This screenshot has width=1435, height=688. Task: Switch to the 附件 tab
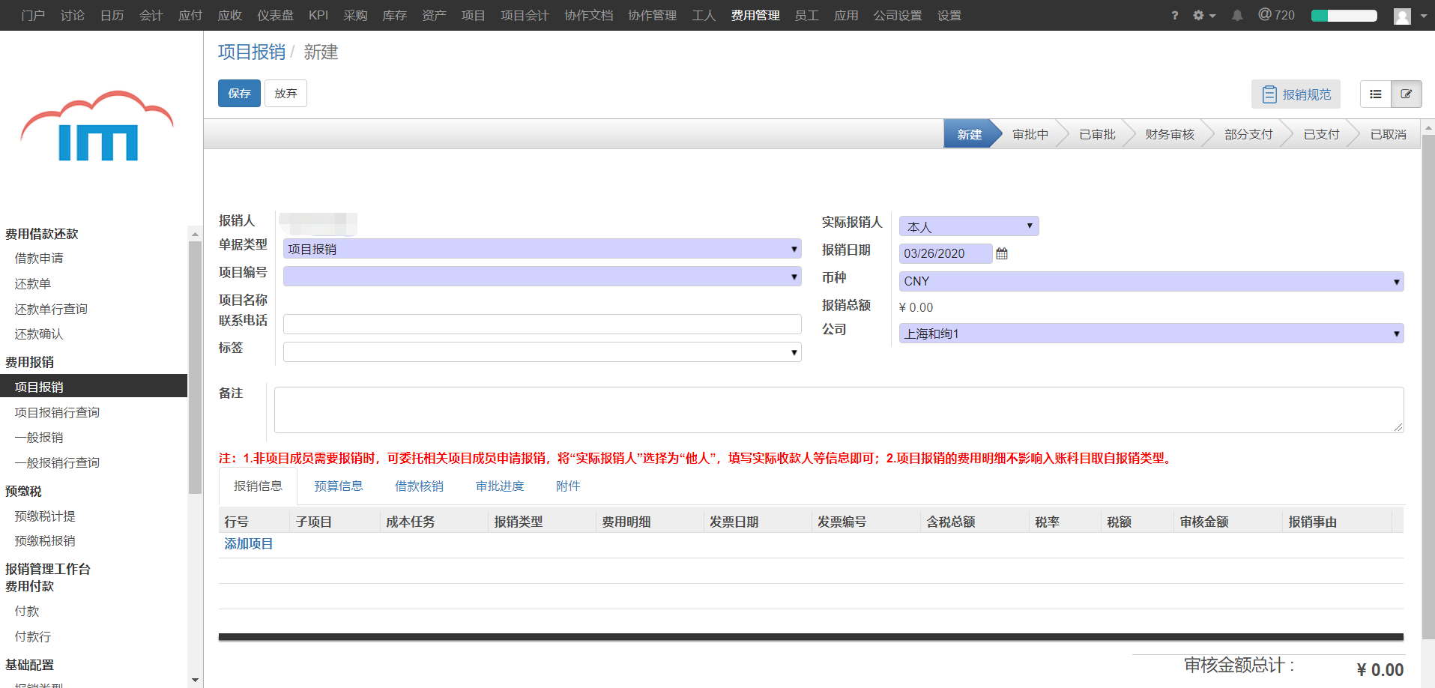568,486
